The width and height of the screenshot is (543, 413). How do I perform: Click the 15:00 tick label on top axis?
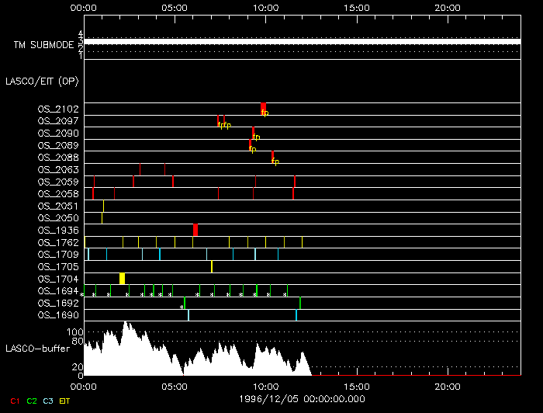pyautogui.click(x=356, y=7)
